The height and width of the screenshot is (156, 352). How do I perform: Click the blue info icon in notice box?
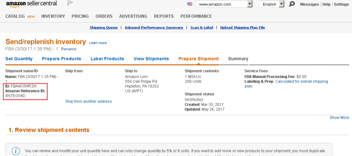click(x=15, y=151)
